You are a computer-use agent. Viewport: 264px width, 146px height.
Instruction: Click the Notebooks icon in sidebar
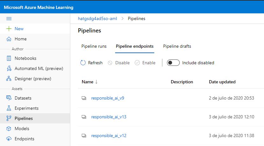click(9, 58)
